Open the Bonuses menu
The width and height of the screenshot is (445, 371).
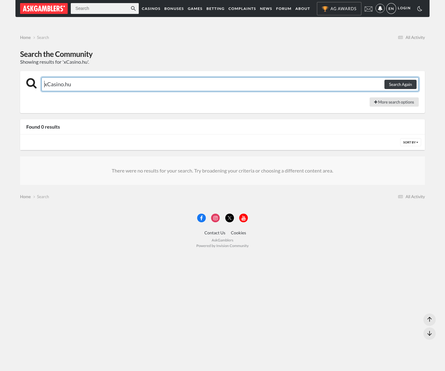click(x=174, y=9)
